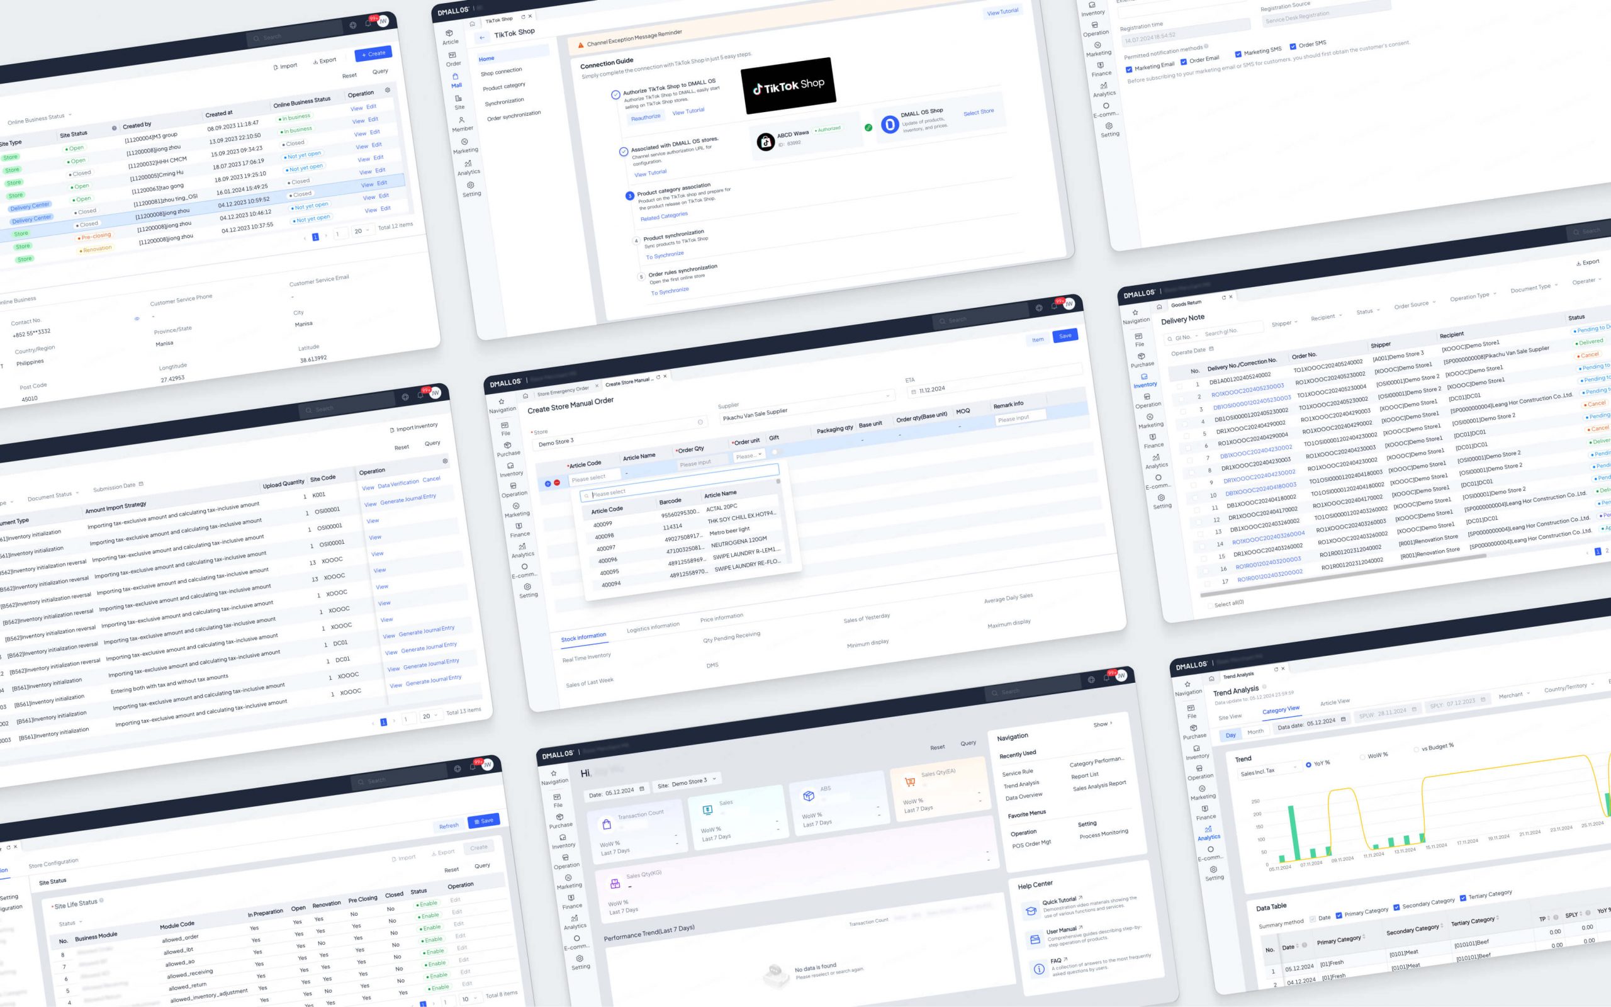Uncheck the Tertiary Category checkbox
This screenshot has width=1611, height=1007.
1462,897
